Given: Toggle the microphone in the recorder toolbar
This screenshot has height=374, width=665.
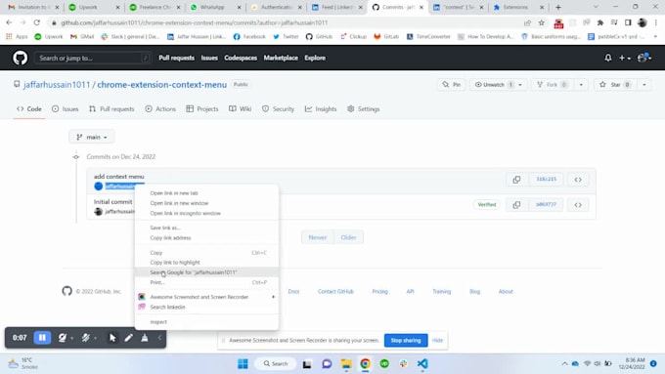Looking at the screenshot, I should click(86, 338).
